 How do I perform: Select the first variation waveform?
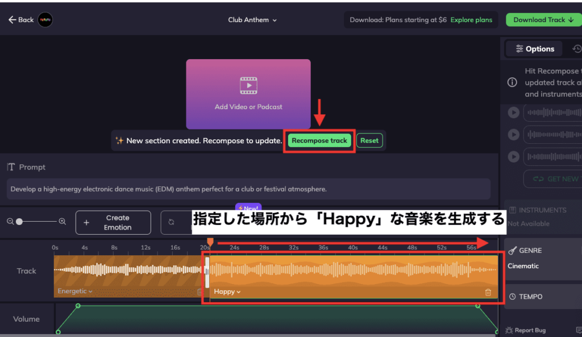tap(553, 112)
